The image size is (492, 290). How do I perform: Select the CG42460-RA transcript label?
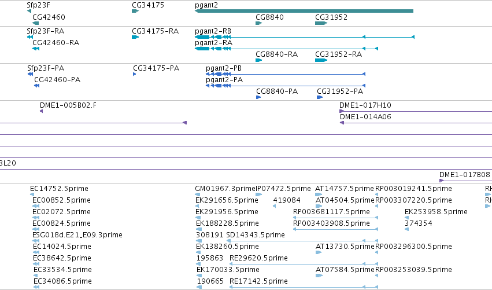click(x=56, y=43)
